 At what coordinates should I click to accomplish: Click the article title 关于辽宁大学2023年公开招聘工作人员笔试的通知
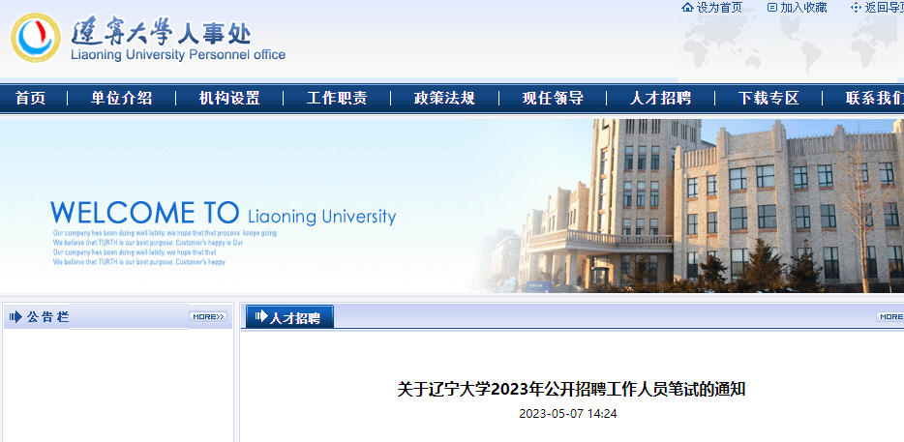[571, 389]
